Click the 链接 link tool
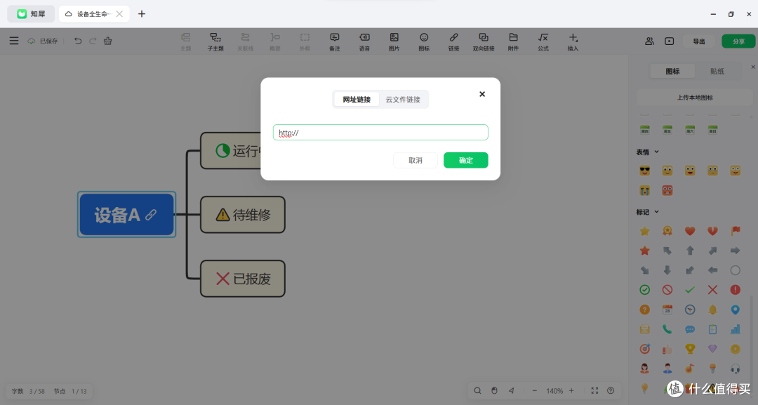This screenshot has width=758, height=405. point(453,42)
